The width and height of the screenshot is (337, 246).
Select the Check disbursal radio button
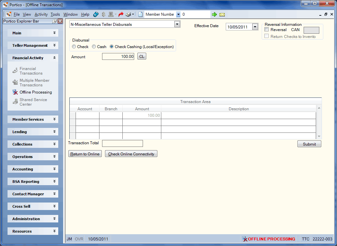(74, 47)
